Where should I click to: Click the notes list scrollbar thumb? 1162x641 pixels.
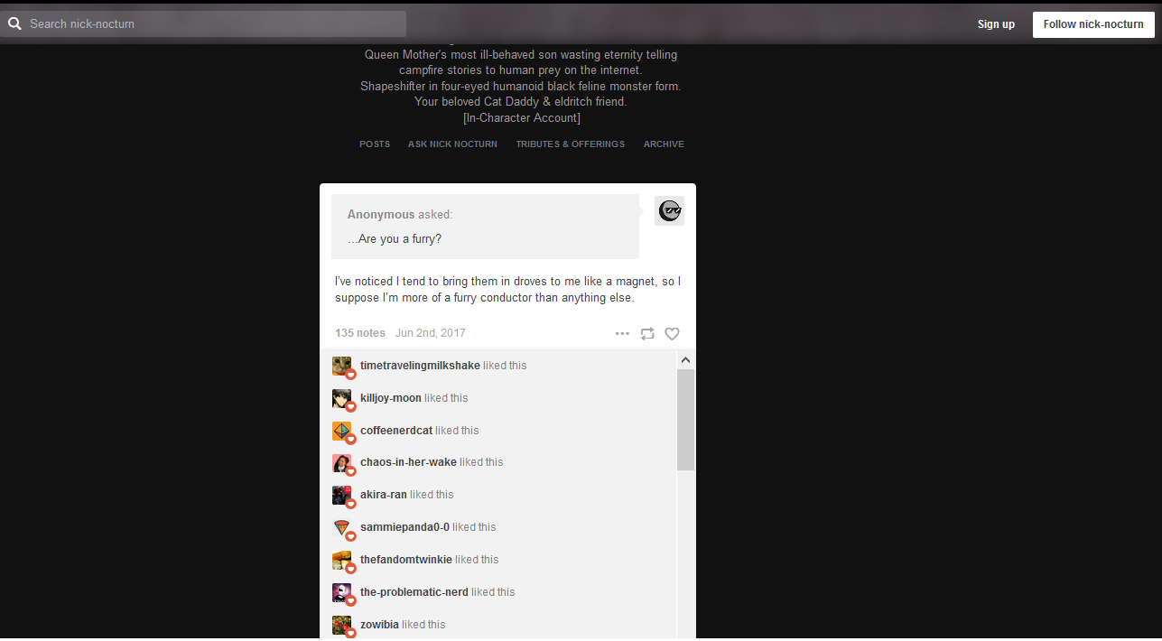(685, 419)
